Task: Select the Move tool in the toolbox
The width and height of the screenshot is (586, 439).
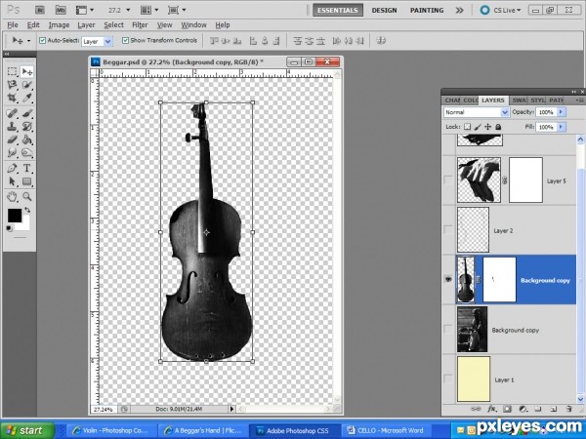Action: (x=27, y=71)
